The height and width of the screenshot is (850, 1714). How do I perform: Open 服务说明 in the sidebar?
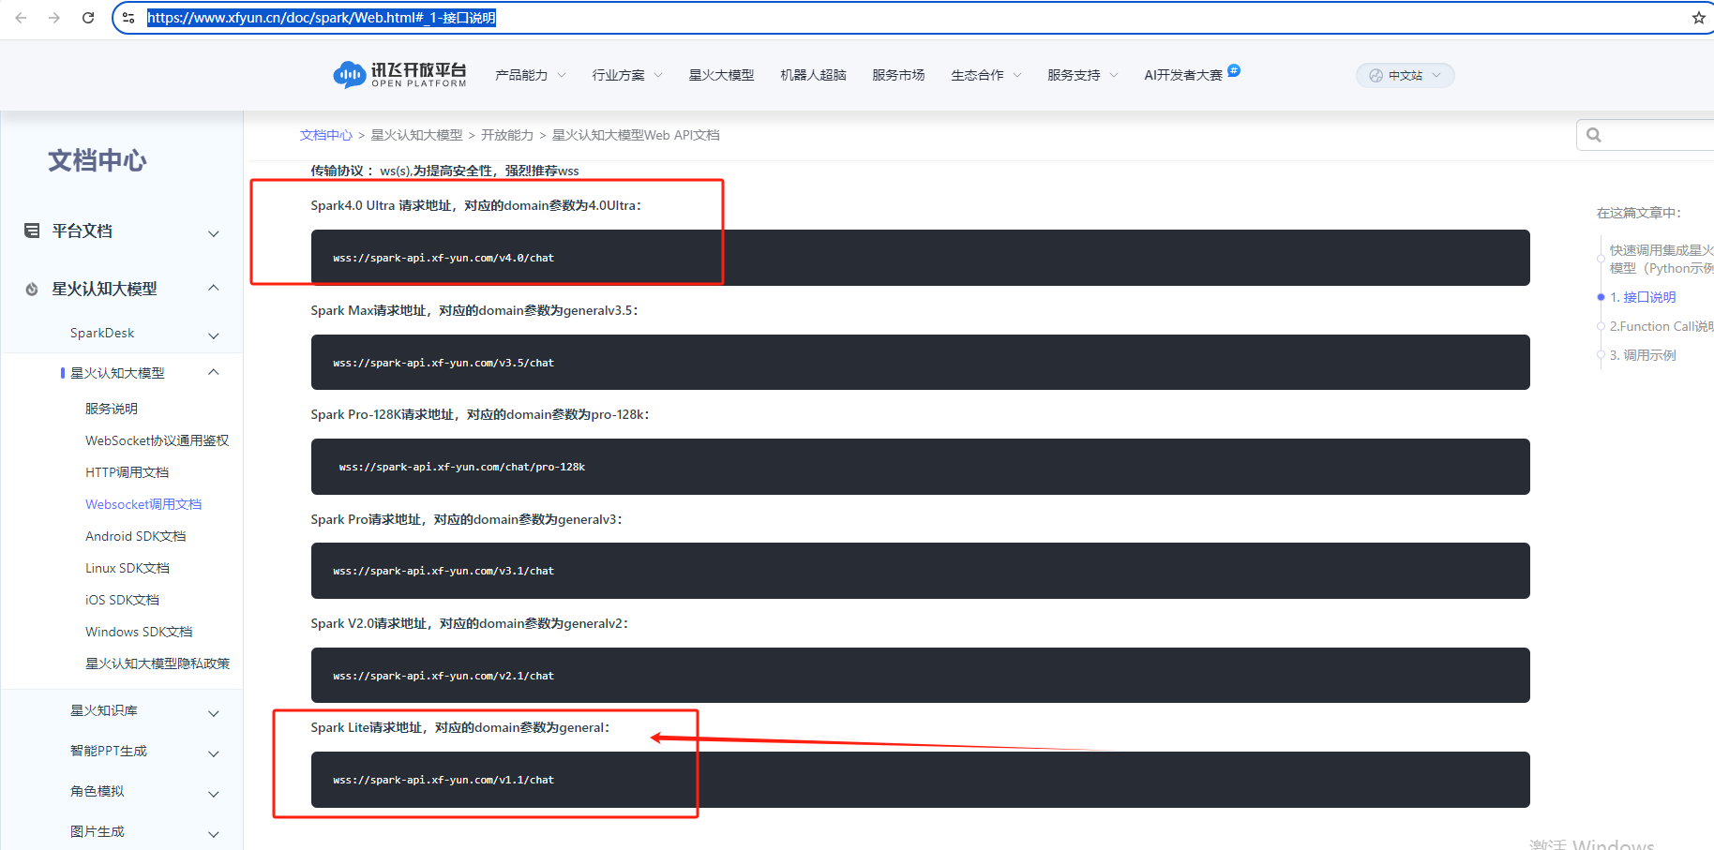click(112, 409)
